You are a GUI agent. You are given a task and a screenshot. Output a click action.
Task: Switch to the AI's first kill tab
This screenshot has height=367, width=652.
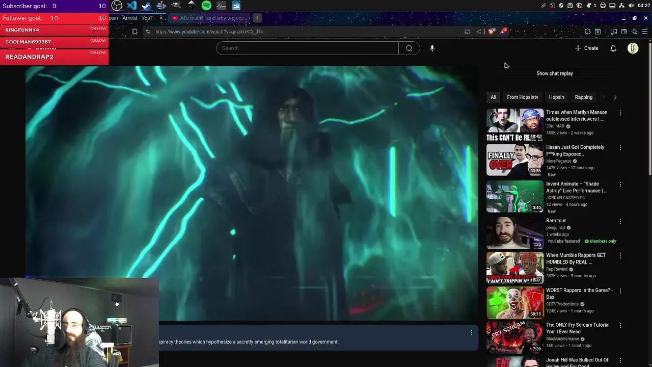click(210, 18)
